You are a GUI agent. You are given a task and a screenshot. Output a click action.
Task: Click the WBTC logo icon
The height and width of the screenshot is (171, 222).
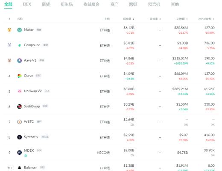pyautogui.click(x=20, y=122)
